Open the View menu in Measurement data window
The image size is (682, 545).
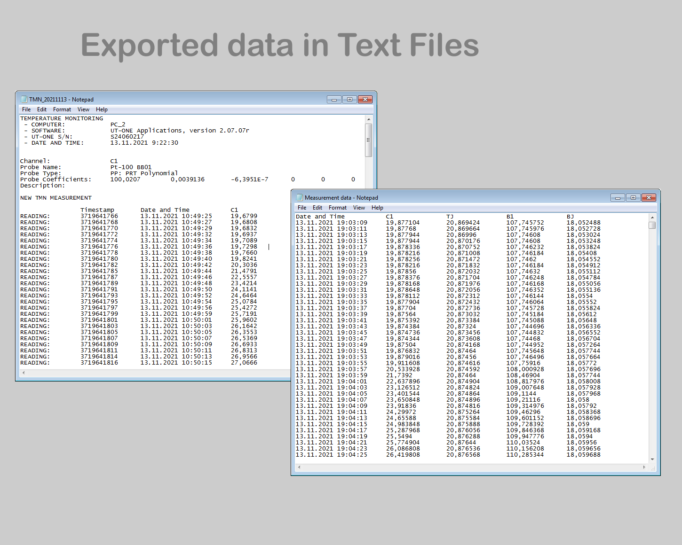point(359,207)
